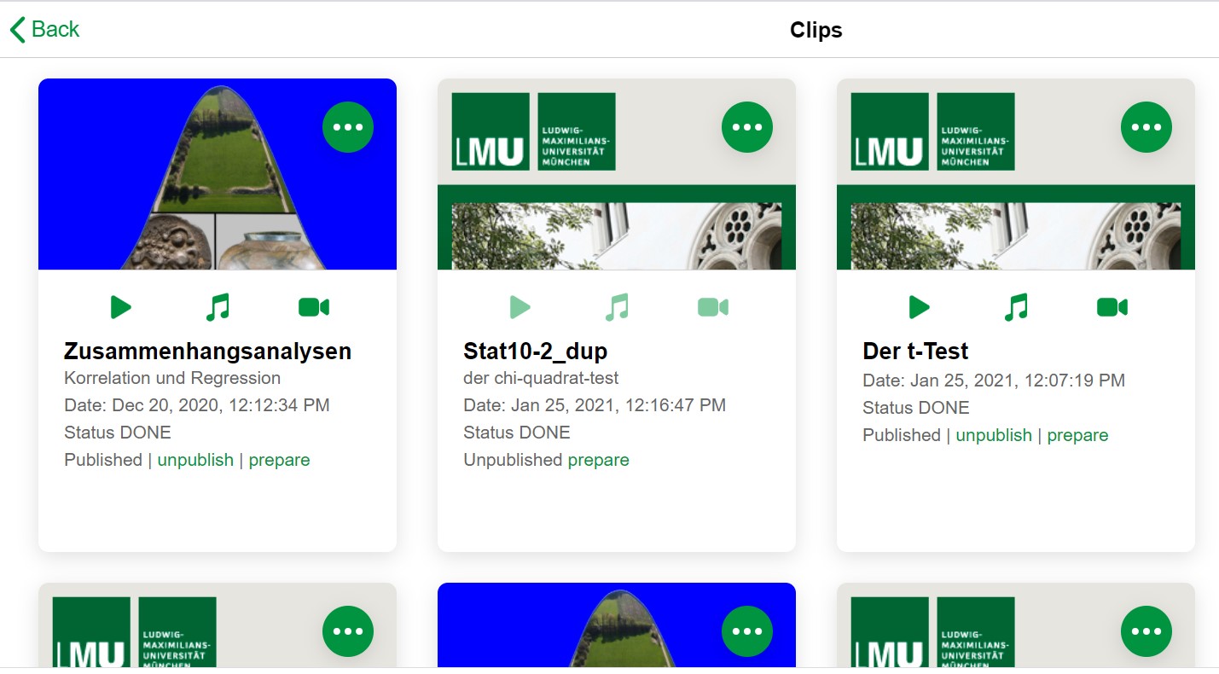Open more options on Stat10-2_dup card
1219x674 pixels.
tap(747, 127)
